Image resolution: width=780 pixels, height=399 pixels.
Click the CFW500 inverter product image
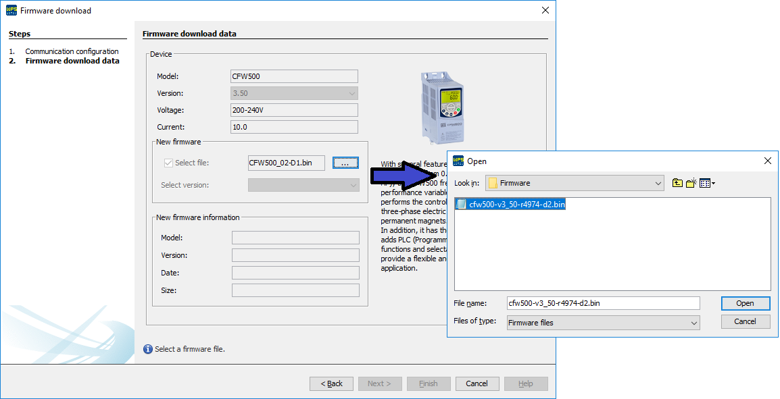(x=441, y=105)
